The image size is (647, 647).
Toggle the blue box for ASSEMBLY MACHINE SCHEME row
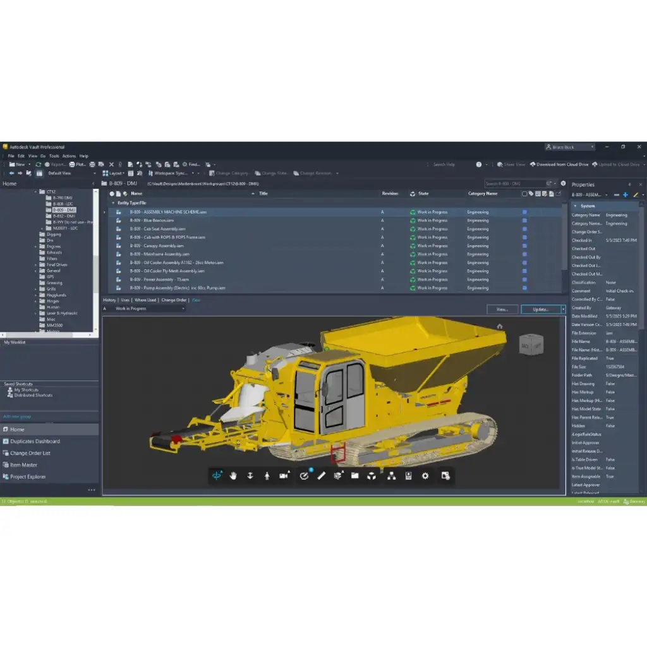tap(524, 212)
